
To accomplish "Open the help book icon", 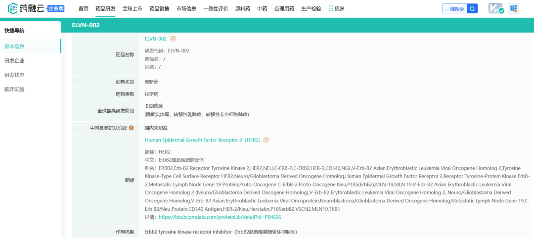I will click(x=513, y=8).
